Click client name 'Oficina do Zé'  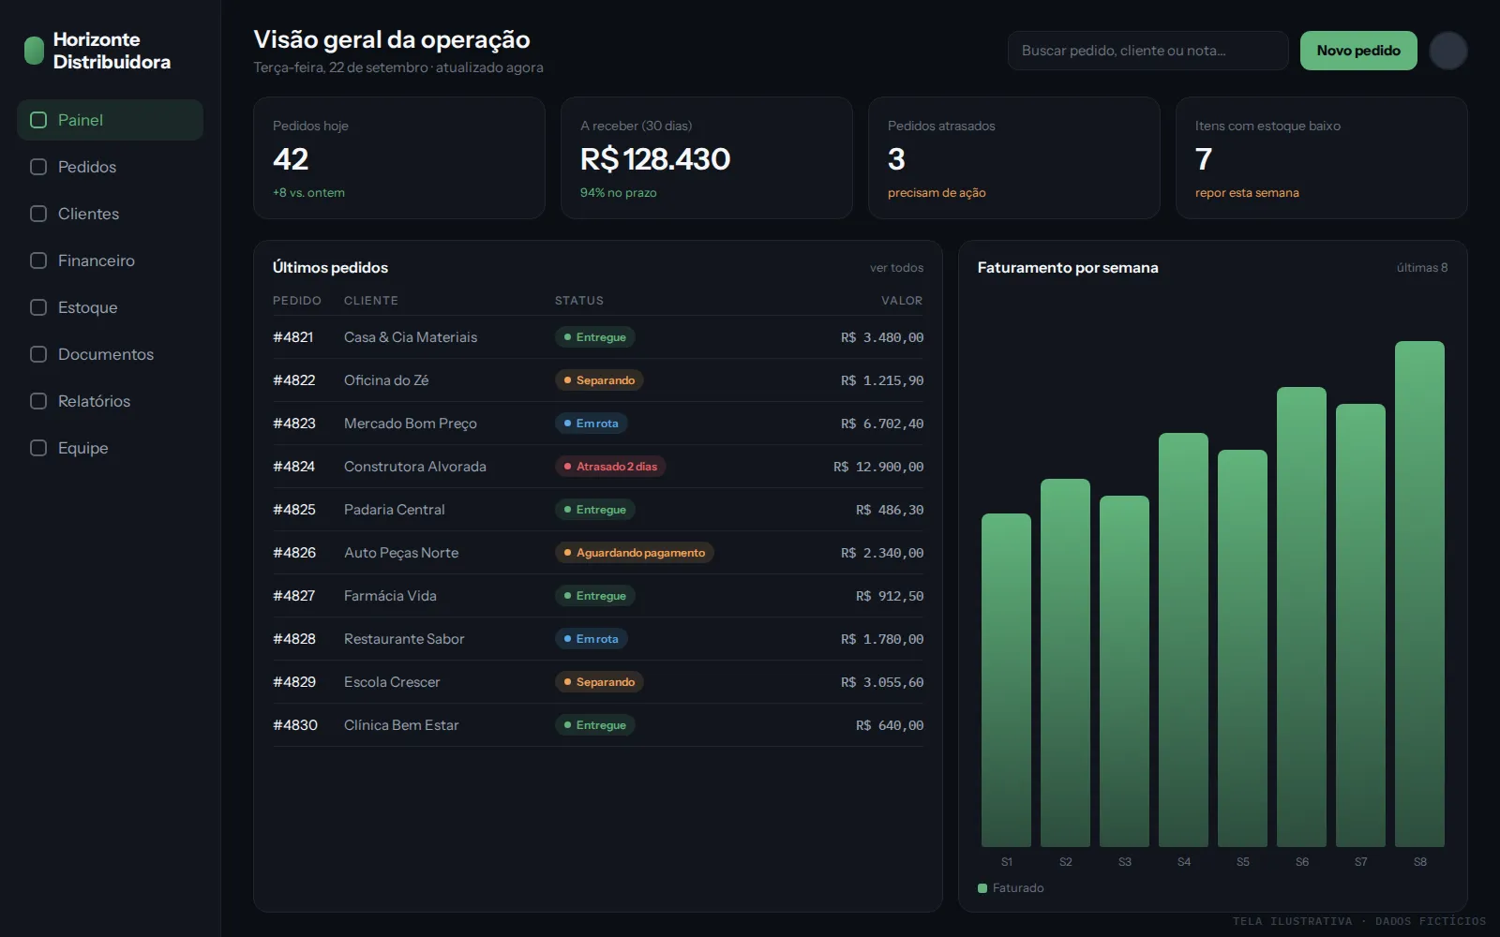pos(386,380)
